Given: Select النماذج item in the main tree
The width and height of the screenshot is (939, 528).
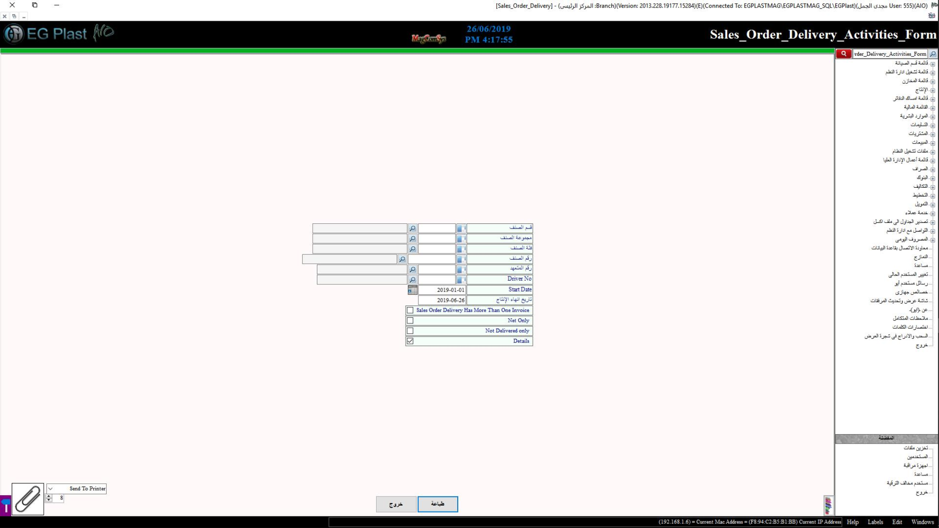Looking at the screenshot, I should (921, 257).
